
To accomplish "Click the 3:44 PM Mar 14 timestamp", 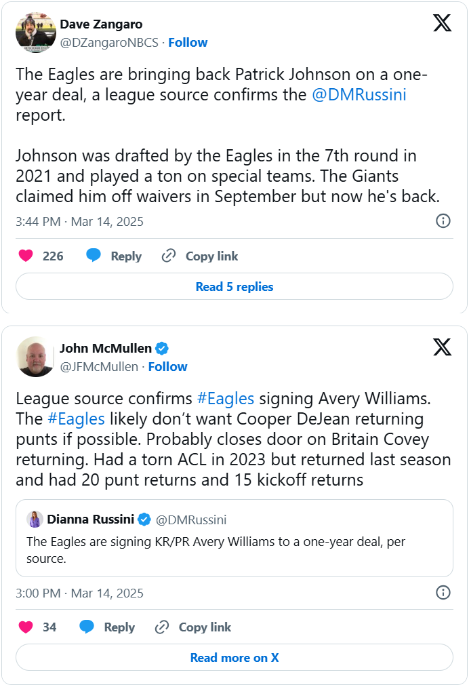I will (79, 221).
